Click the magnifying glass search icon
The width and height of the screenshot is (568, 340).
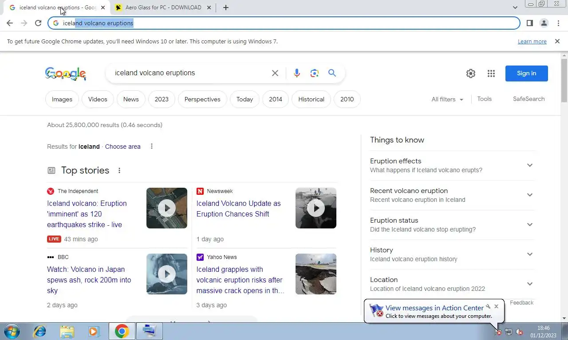point(332,73)
